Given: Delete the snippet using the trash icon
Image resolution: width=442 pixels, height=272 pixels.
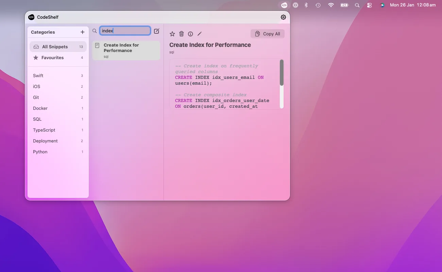Looking at the screenshot, I should 181,34.
